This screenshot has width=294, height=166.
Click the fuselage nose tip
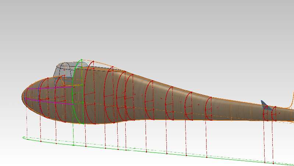(x=22, y=97)
